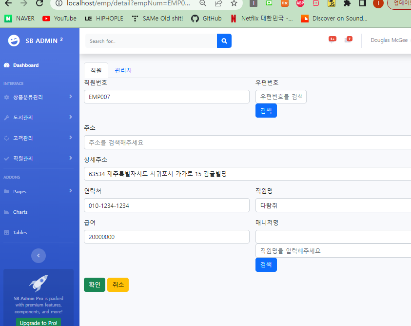
Task: Click the NAVER bookmark
Action: coord(20,19)
